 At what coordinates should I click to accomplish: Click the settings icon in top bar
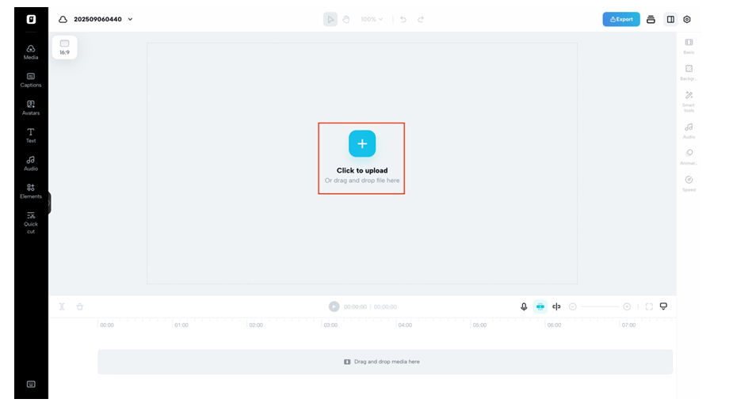tap(687, 19)
